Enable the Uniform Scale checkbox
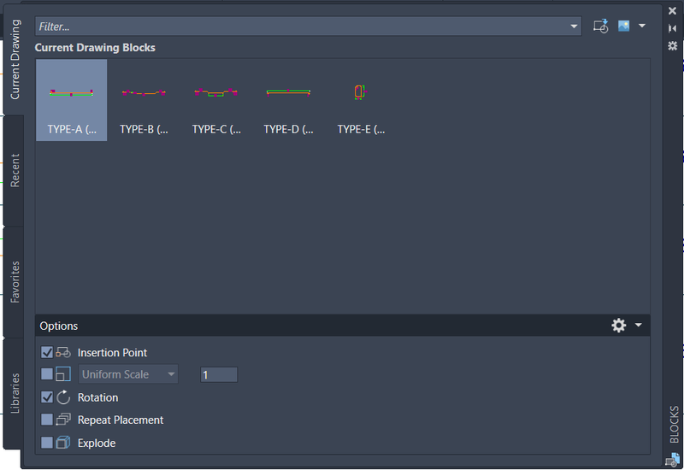The width and height of the screenshot is (684, 470). coord(47,374)
